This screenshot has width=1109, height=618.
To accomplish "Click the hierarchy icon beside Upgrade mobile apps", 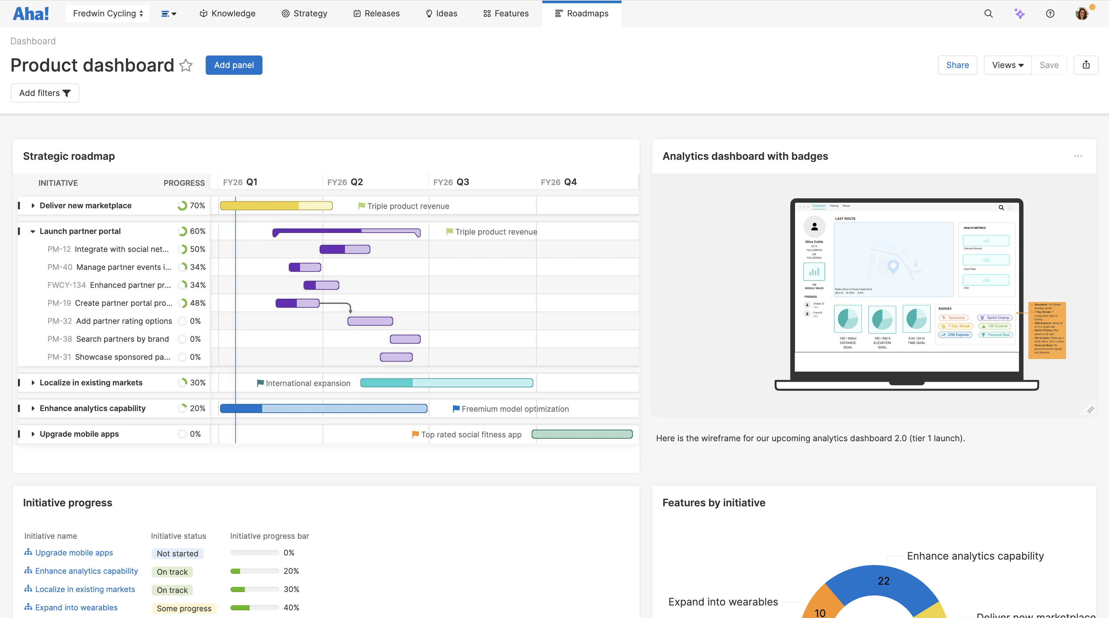I will click(29, 552).
